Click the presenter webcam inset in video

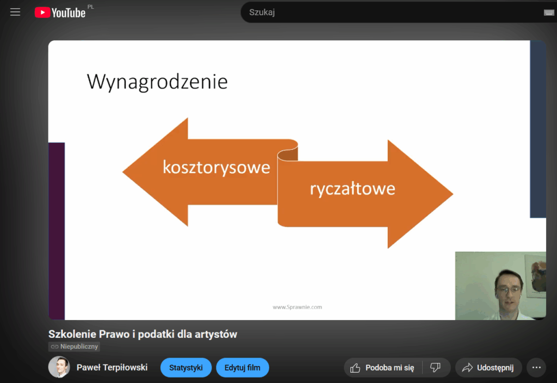point(500,286)
